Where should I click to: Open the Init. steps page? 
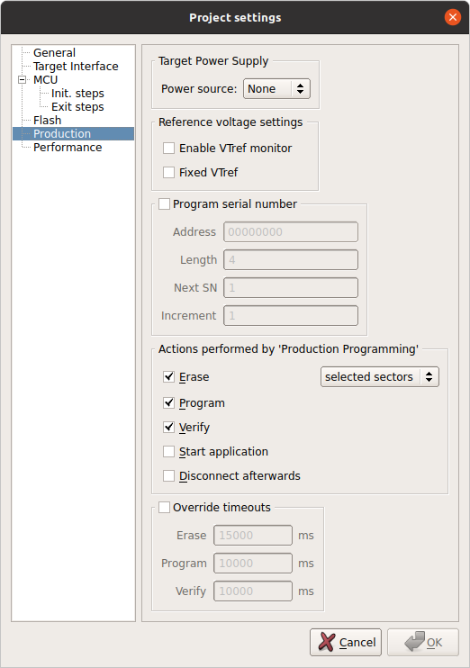tap(77, 94)
